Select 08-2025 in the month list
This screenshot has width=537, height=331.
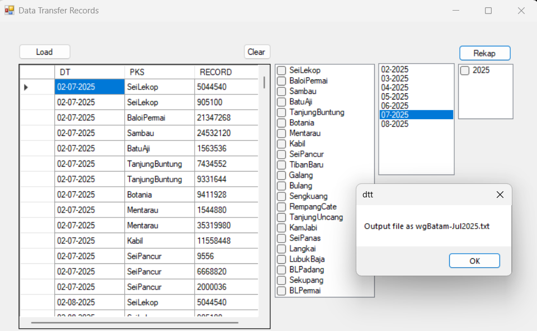pos(395,124)
